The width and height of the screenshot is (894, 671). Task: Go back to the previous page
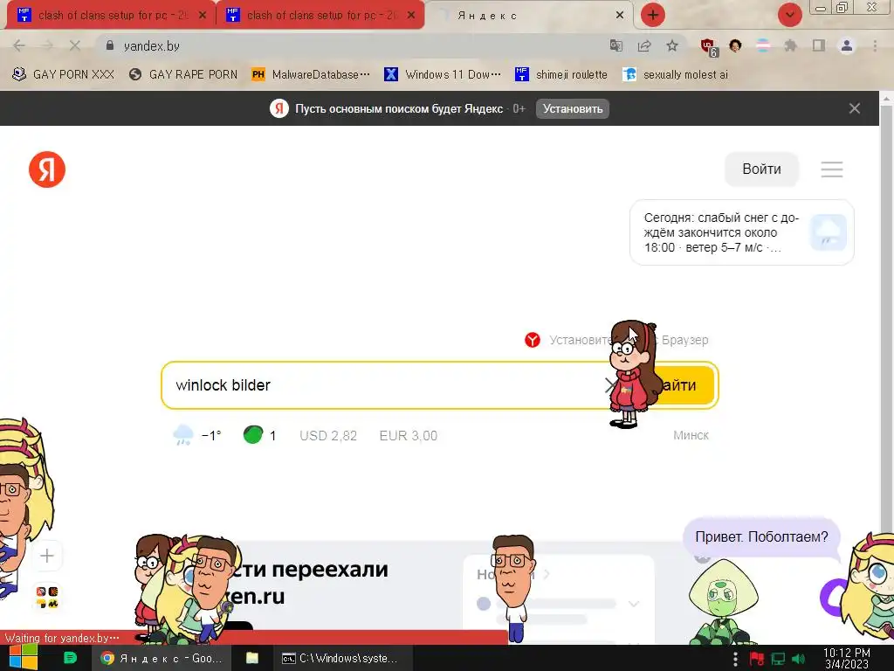19,45
